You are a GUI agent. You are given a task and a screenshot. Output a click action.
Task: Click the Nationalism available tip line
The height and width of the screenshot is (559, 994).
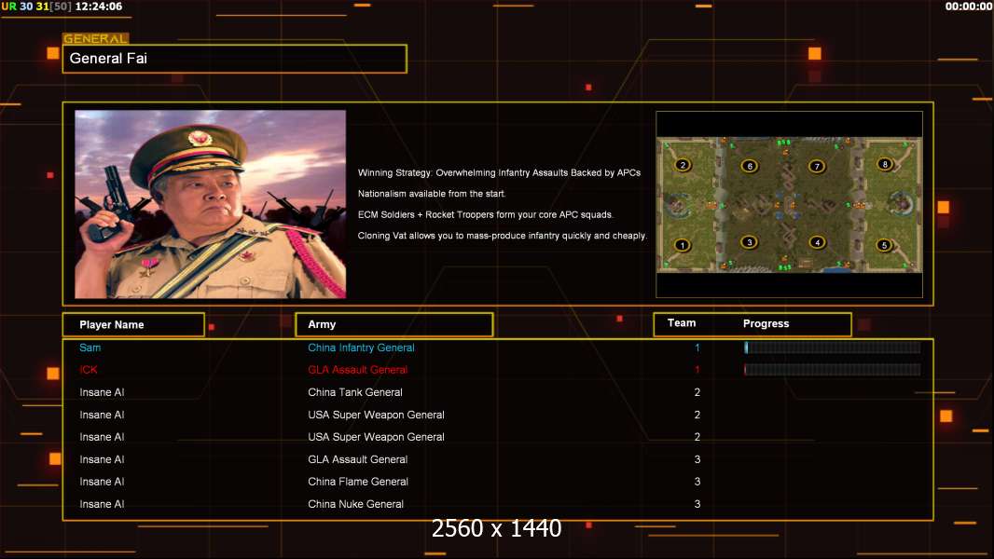(431, 194)
